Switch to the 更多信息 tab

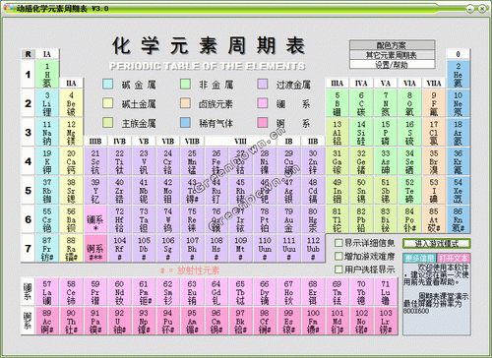pos(419,258)
